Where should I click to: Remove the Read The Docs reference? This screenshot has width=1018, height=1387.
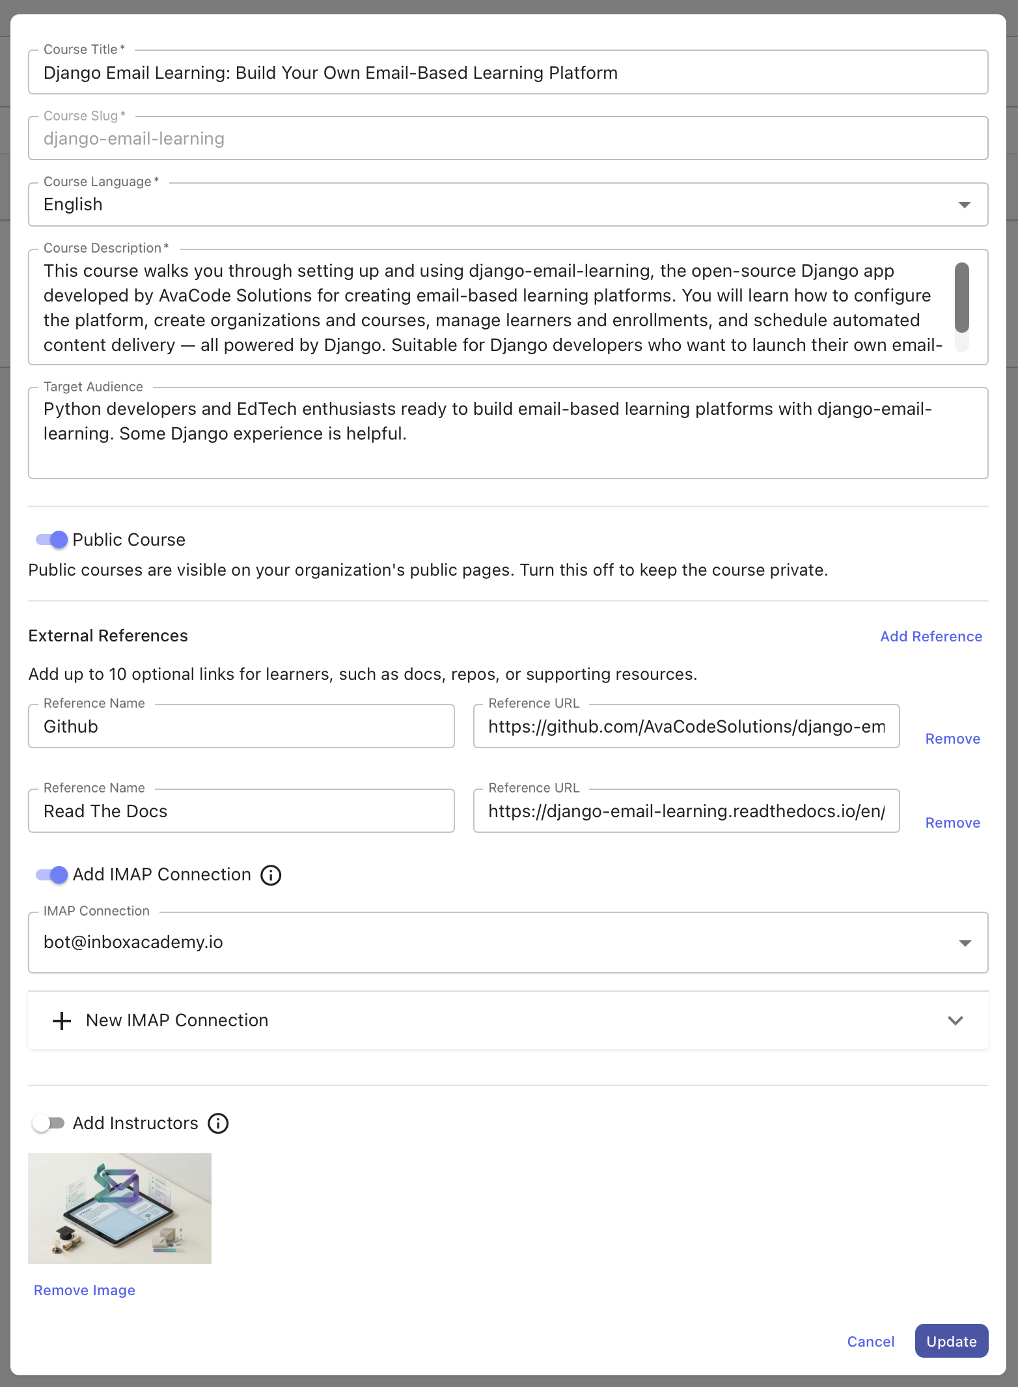[x=952, y=822]
